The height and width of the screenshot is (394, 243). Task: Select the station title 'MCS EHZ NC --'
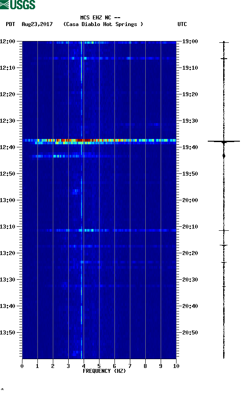click(x=100, y=18)
